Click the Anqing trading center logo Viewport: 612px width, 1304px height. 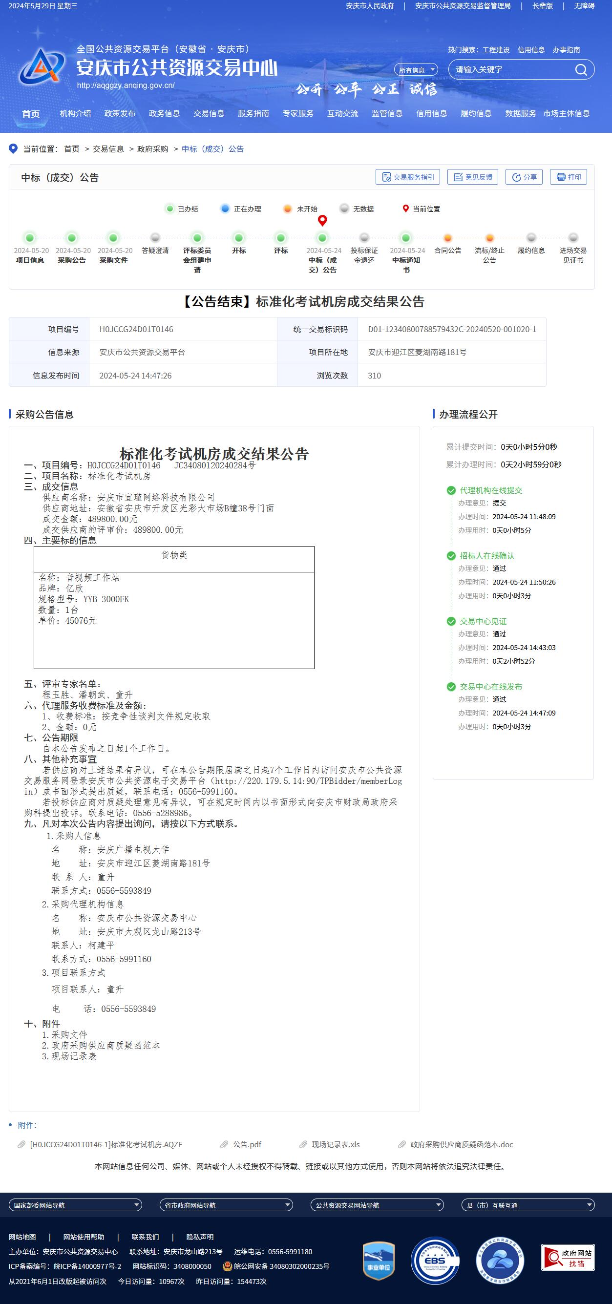pyautogui.click(x=42, y=67)
